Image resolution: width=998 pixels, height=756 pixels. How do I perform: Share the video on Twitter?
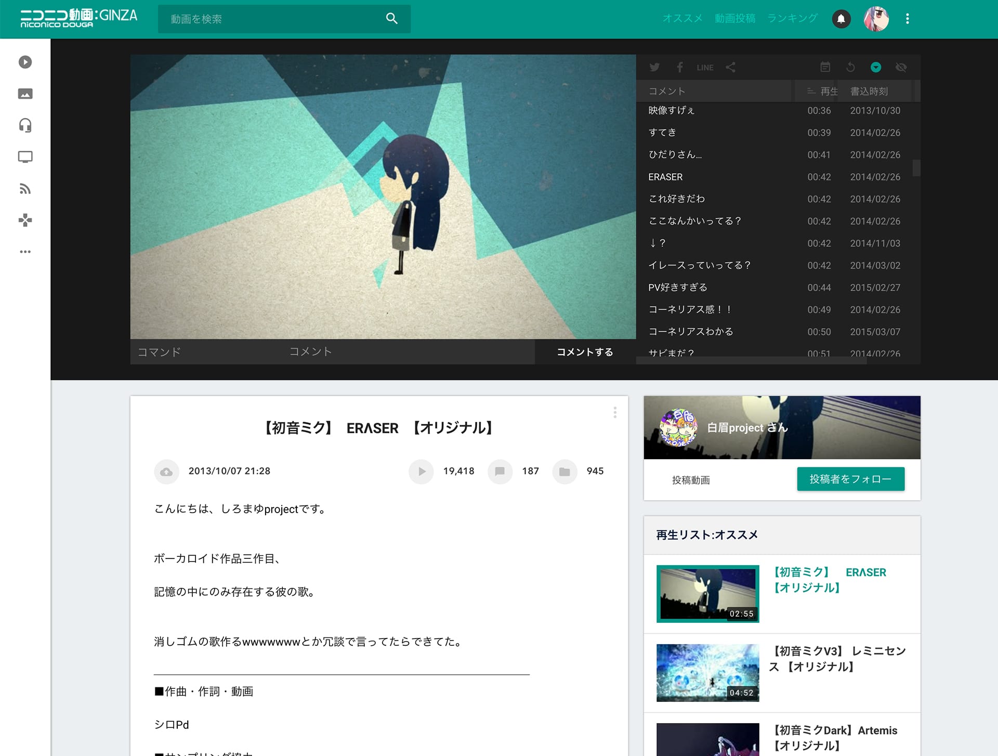(x=654, y=67)
